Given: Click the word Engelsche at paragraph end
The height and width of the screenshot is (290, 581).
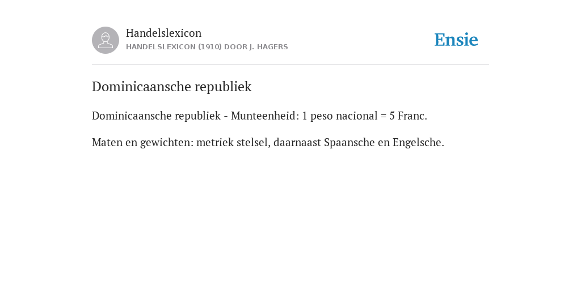Looking at the screenshot, I should [418, 142].
